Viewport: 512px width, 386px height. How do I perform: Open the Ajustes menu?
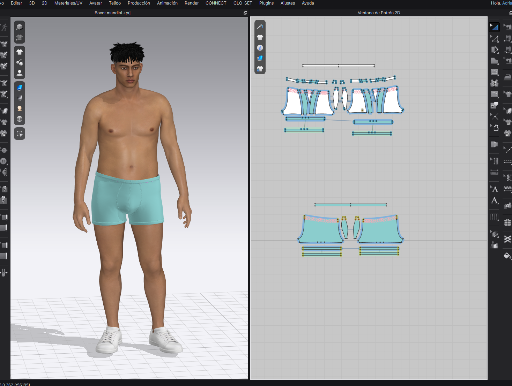coord(288,3)
